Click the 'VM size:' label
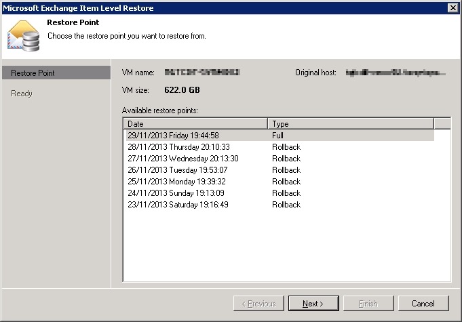 (x=135, y=89)
